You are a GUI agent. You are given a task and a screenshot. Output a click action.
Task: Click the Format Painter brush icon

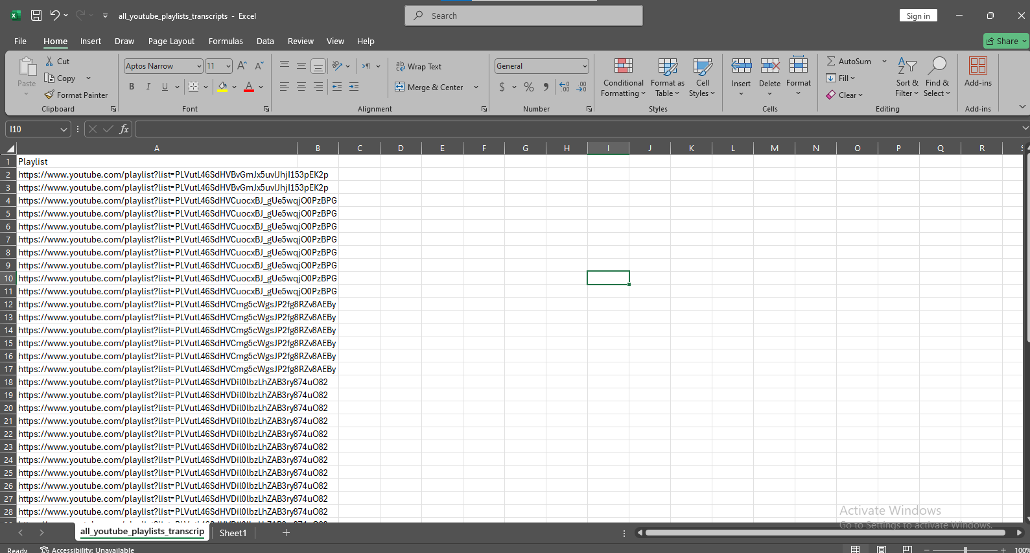tap(49, 95)
